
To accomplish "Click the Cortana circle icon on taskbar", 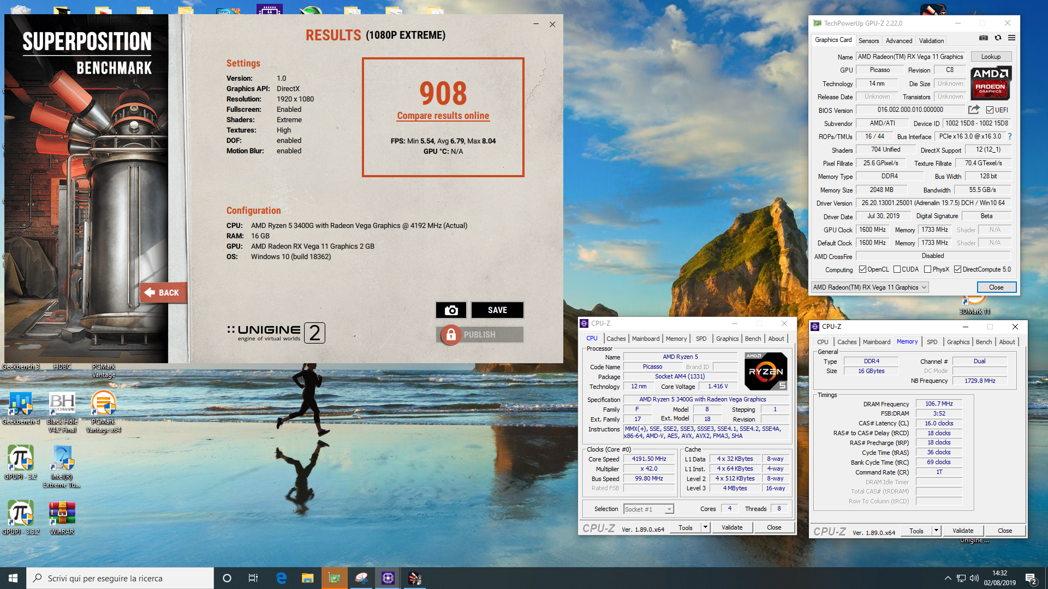I will point(227,578).
